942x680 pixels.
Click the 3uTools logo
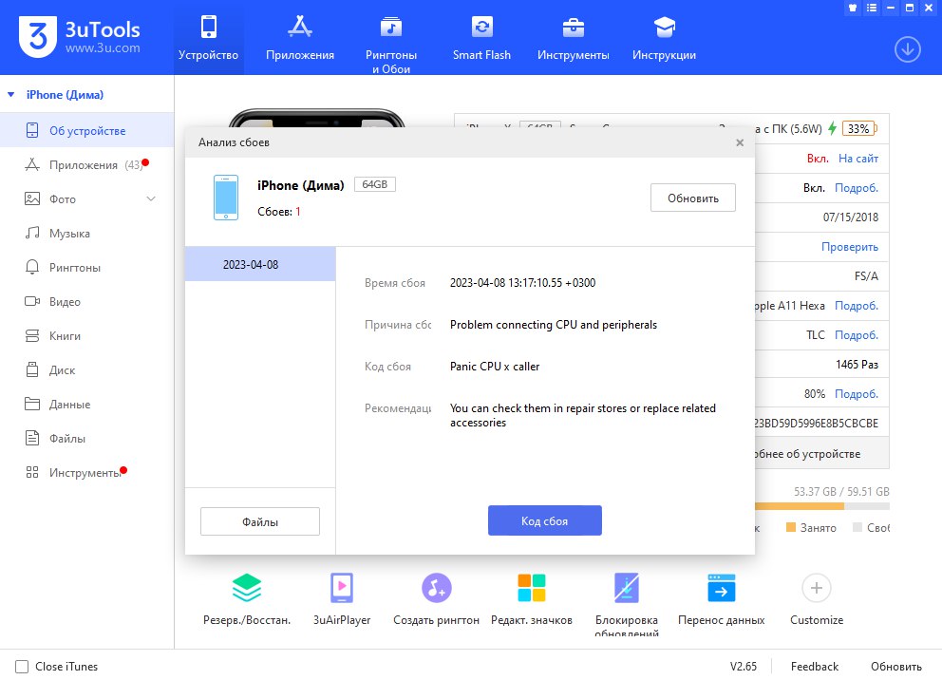[80, 37]
